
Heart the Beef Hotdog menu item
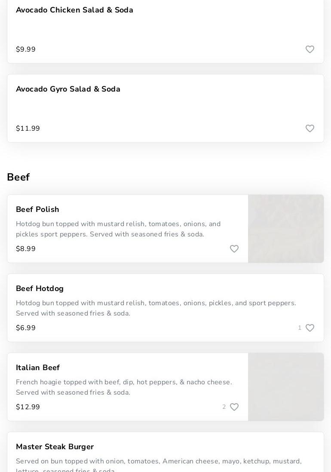(310, 328)
